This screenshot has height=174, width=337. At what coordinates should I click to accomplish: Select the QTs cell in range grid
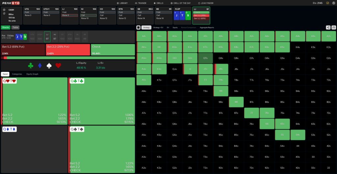(x=205, y=58)
